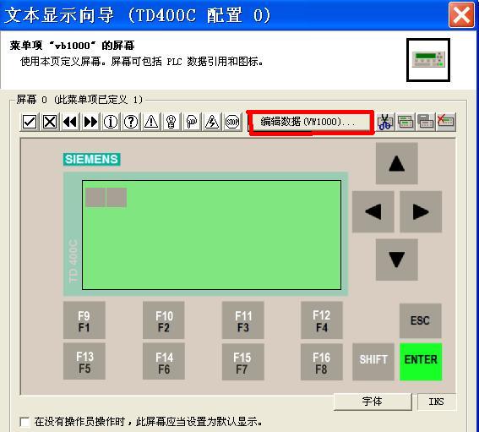479x432 pixels.
Task: Insert the electrical hazard lightning icon
Action: click(212, 122)
